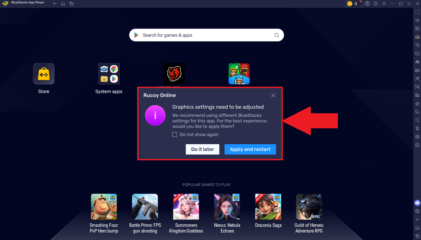Click the back arrow in title bar
421x240 pixels.
55,4
